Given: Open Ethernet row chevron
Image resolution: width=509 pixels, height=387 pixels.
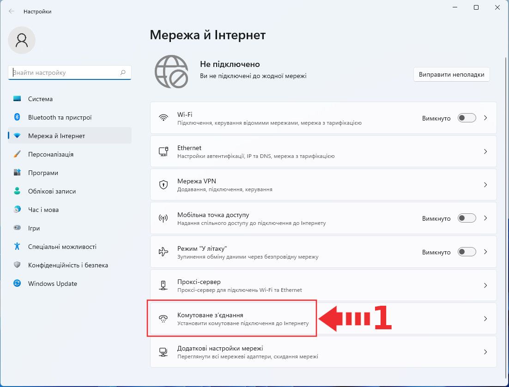Looking at the screenshot, I should coord(485,151).
